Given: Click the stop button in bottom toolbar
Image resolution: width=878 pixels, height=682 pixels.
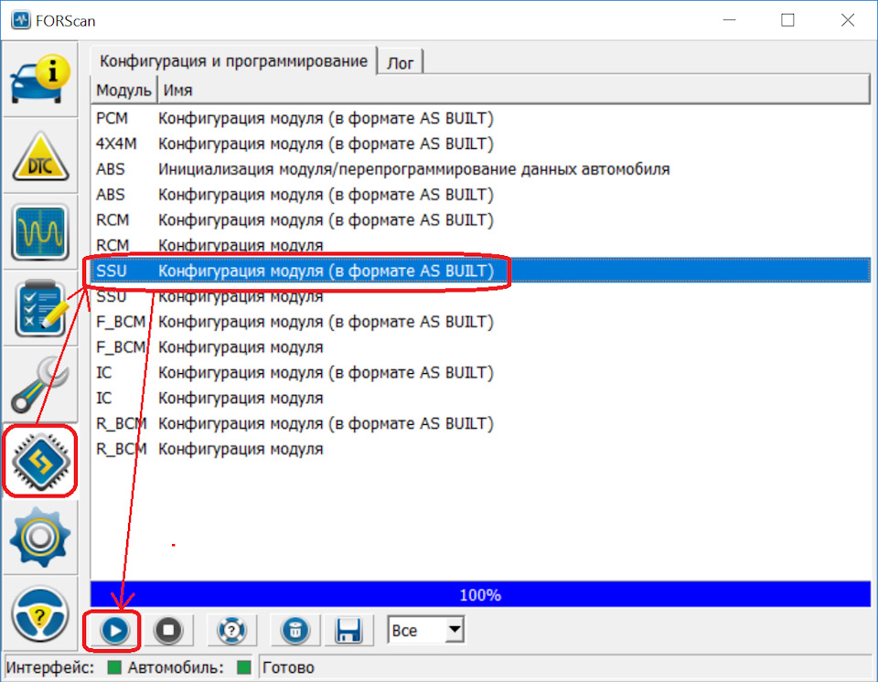Looking at the screenshot, I should tap(168, 631).
